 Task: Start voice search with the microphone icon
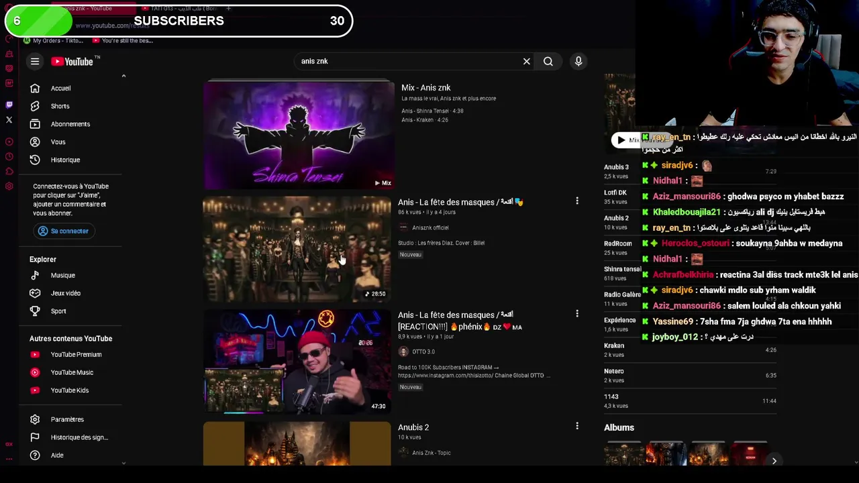pyautogui.click(x=578, y=62)
